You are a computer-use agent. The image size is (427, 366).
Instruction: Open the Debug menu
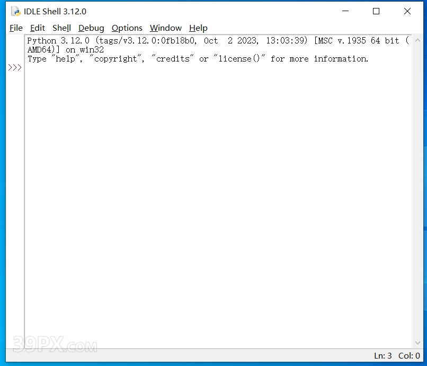(91, 28)
